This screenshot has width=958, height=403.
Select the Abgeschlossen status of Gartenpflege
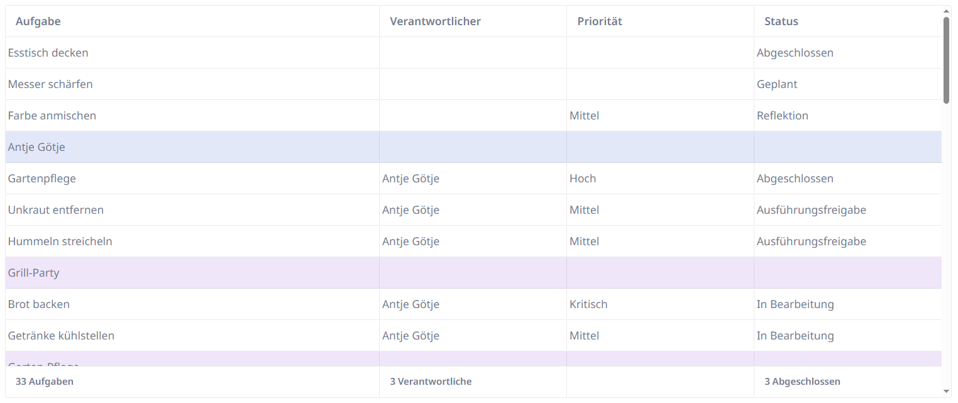click(795, 178)
